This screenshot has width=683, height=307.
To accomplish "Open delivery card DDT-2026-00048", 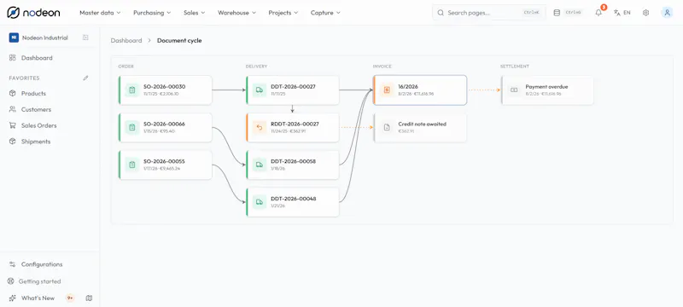I will point(293,203).
